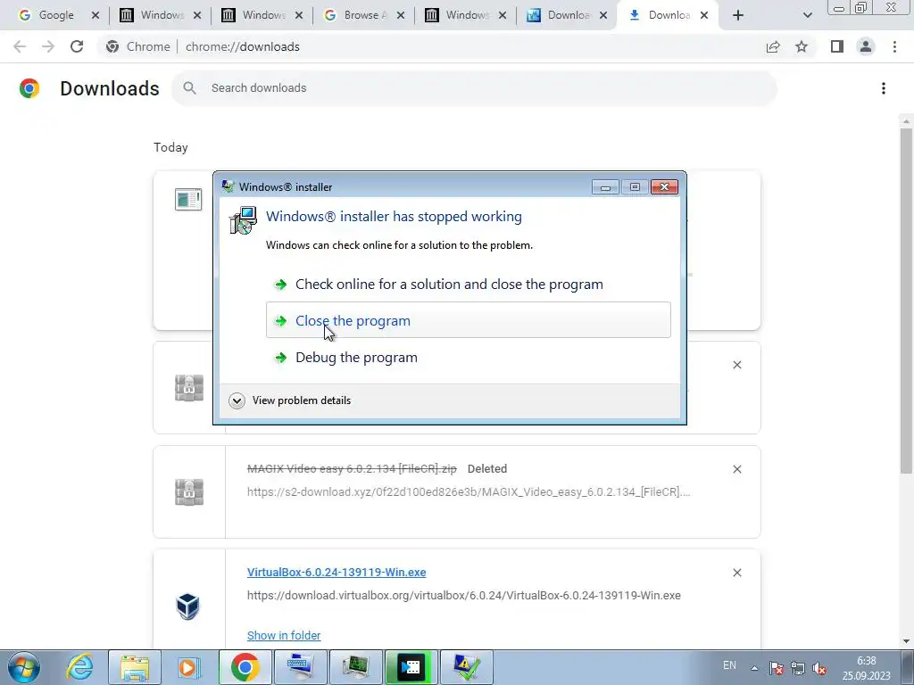Click the VirtualBox cube file icon
Viewport: 914px width, 685px height.
click(x=187, y=606)
